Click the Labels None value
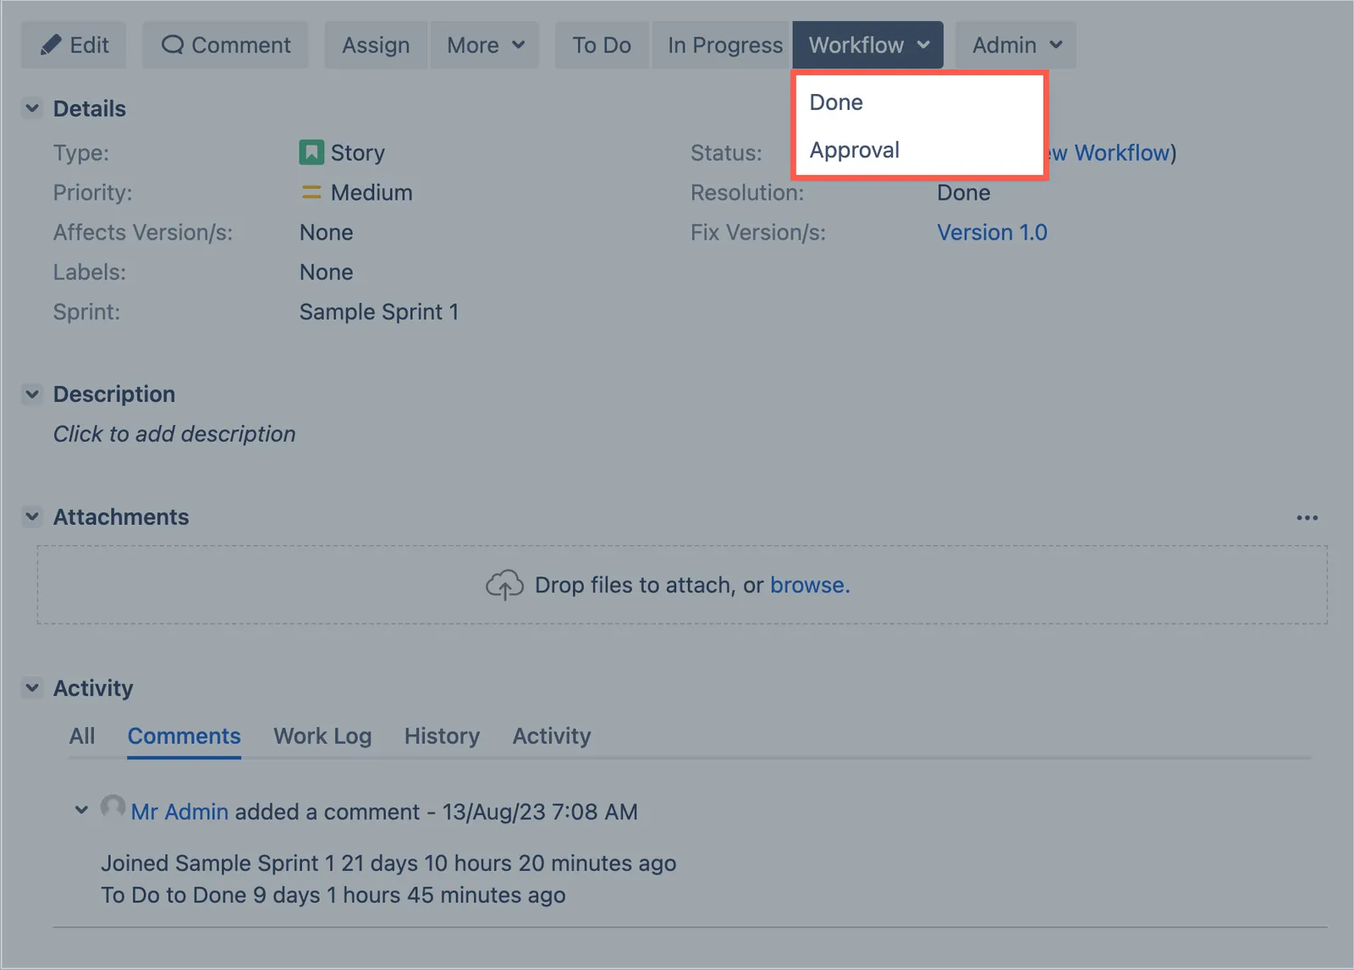This screenshot has height=970, width=1354. [x=327, y=273]
